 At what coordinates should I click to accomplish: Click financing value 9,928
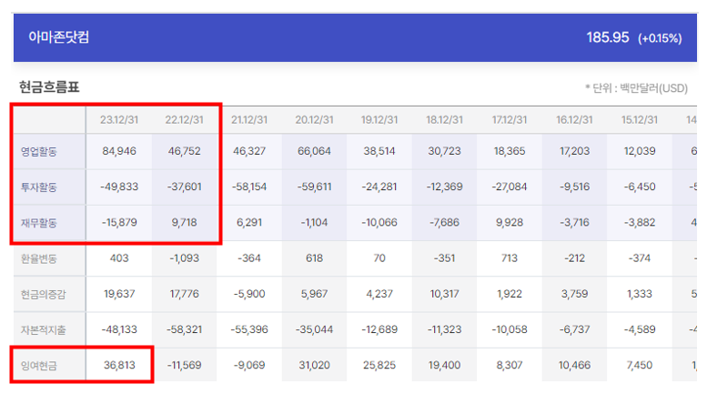tap(510, 222)
